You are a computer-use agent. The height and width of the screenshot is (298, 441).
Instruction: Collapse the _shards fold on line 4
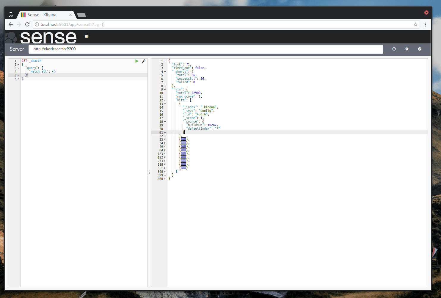[165, 72]
